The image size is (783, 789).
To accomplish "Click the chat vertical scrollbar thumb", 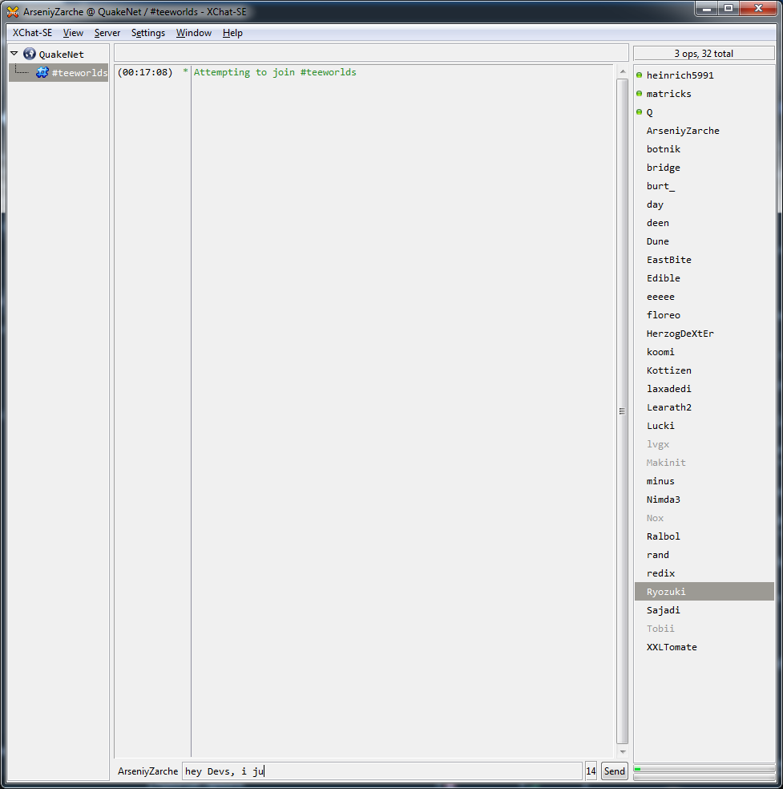I will (623, 411).
